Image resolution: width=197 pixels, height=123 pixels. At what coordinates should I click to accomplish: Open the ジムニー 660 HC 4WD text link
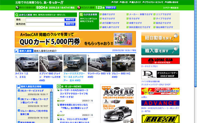pyautogui.click(x=121, y=75)
